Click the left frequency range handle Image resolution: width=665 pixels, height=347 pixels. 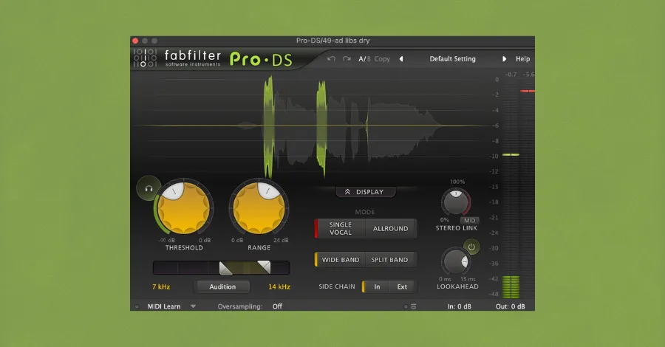click(x=225, y=268)
